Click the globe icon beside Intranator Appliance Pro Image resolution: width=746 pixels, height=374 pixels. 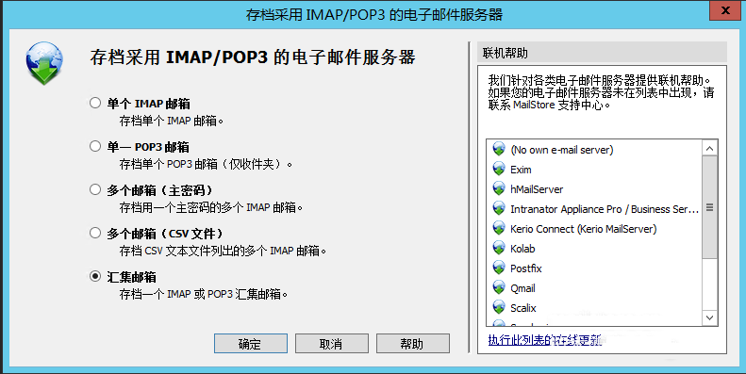point(499,208)
